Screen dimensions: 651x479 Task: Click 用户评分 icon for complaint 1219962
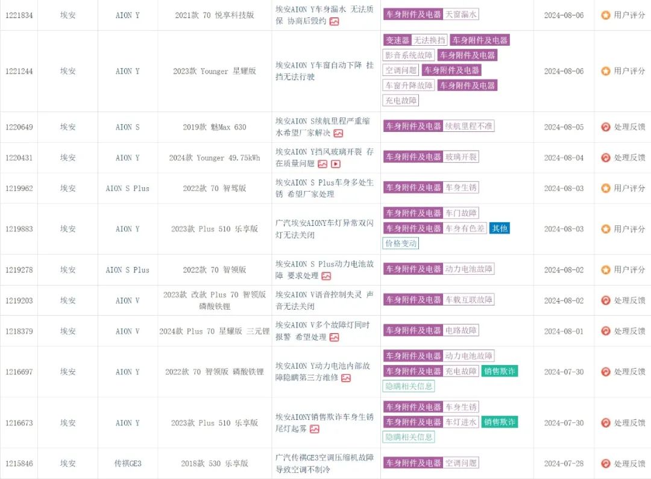(x=606, y=188)
